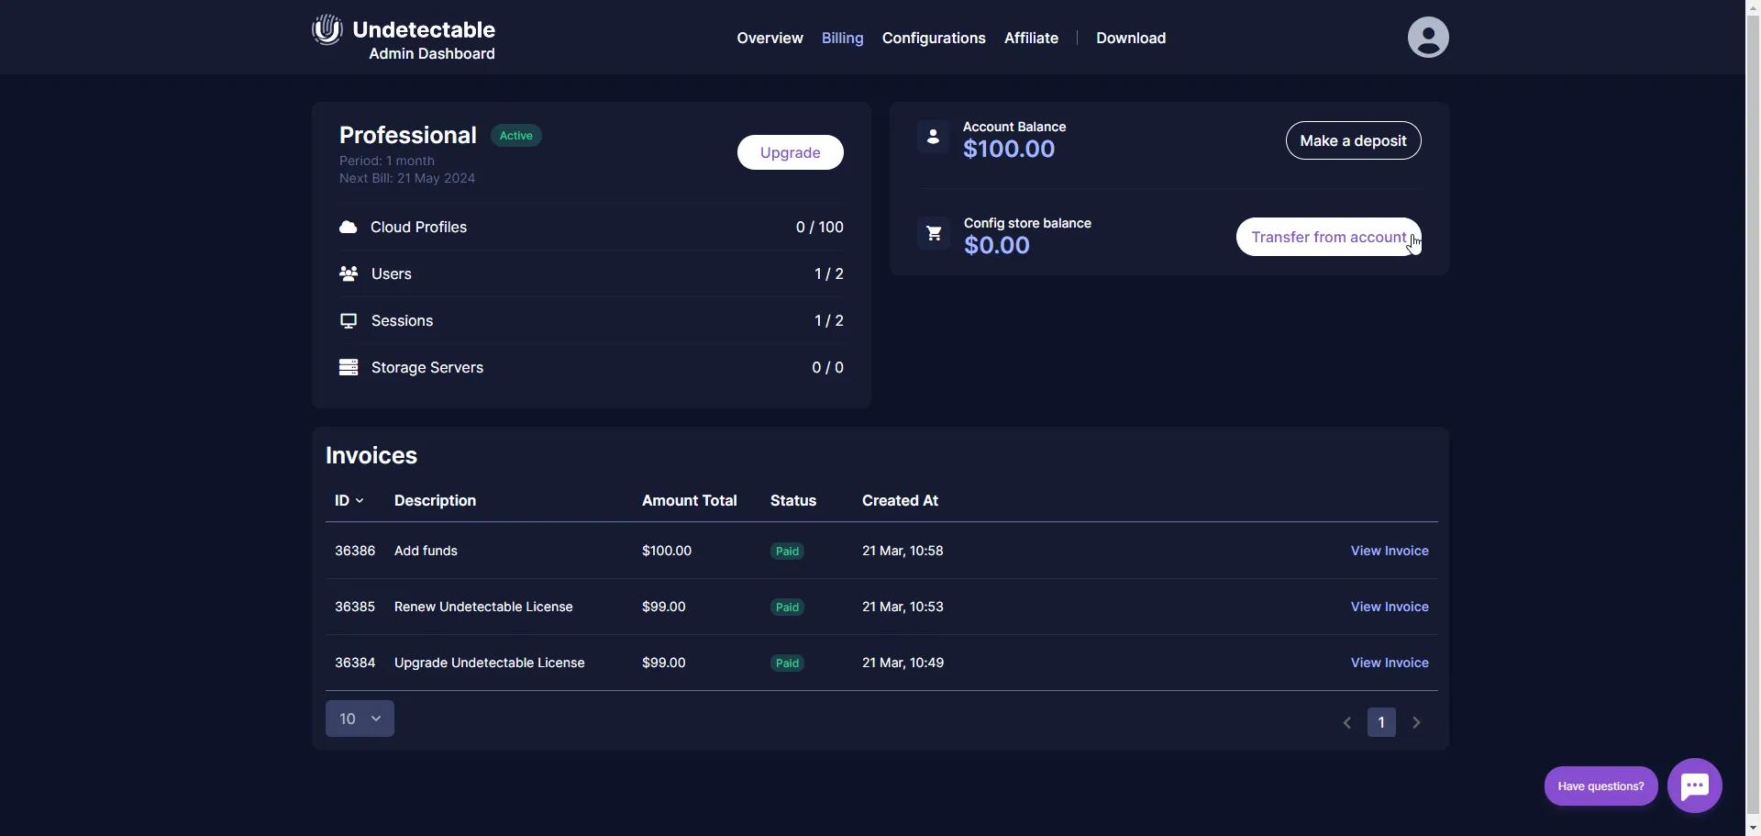Click Make a deposit button

[x=1354, y=140]
